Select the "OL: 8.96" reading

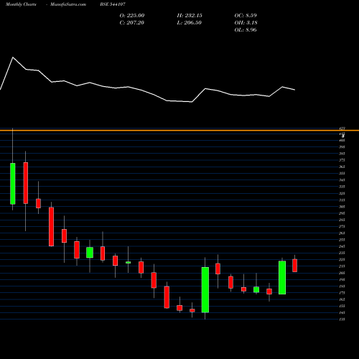pos(246,30)
